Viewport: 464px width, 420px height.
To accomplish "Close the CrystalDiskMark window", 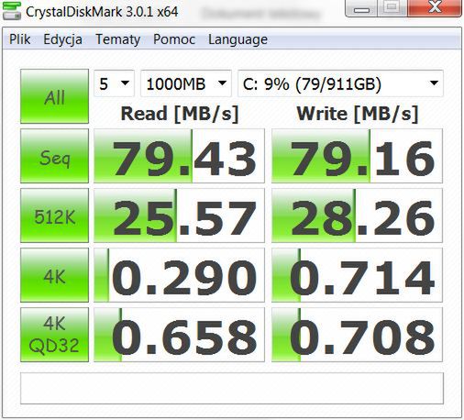I will [x=435, y=8].
